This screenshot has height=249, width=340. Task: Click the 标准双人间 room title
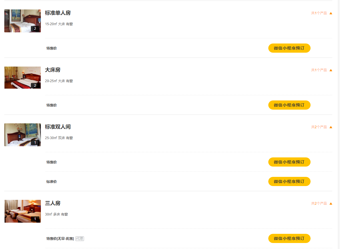(58, 127)
